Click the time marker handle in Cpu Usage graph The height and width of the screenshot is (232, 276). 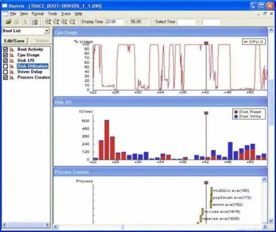click(x=206, y=43)
